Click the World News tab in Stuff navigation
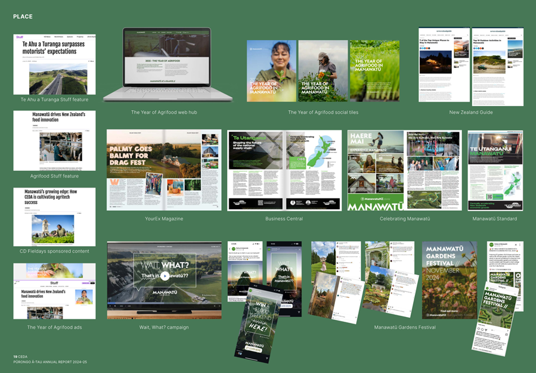Screen dimensions: 536x373 coord(57,37)
